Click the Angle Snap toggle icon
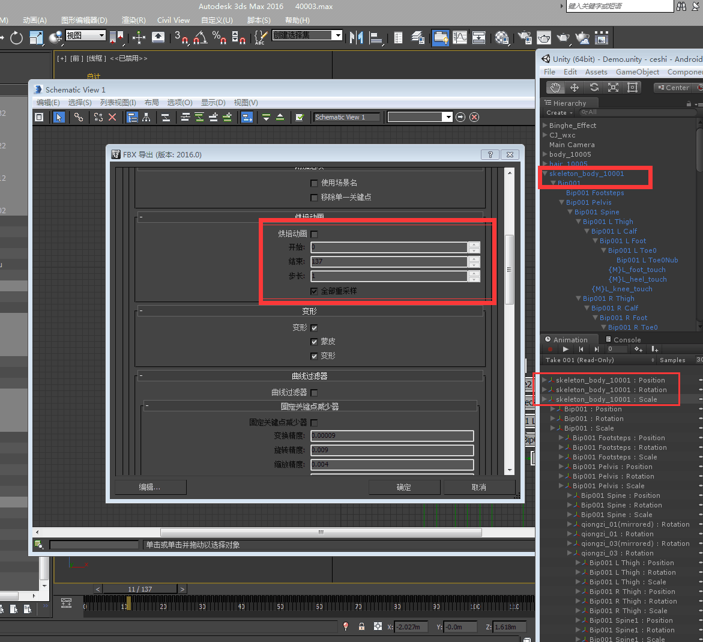The image size is (703, 642). coord(200,38)
